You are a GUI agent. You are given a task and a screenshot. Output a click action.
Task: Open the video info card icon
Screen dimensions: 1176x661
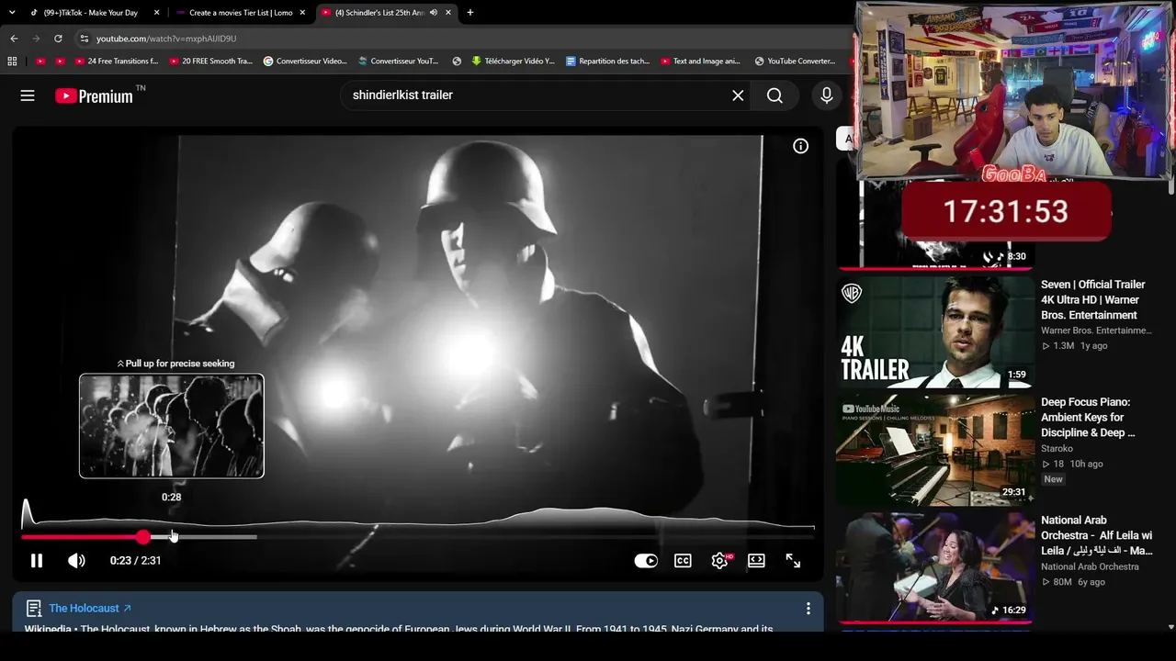click(x=801, y=146)
